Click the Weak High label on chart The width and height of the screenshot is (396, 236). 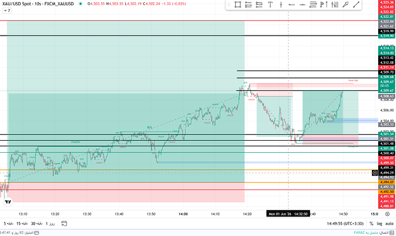353,80
